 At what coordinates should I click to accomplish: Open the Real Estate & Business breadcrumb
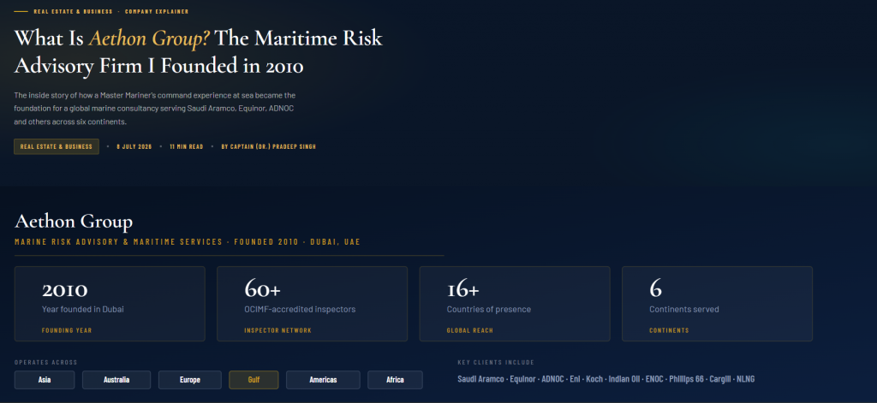(x=73, y=12)
